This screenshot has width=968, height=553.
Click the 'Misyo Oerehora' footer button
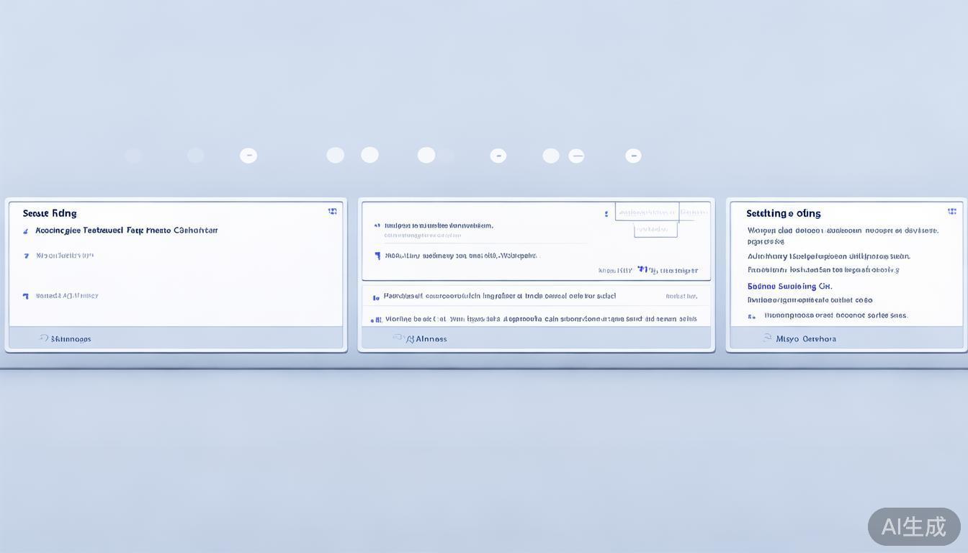pyautogui.click(x=805, y=338)
